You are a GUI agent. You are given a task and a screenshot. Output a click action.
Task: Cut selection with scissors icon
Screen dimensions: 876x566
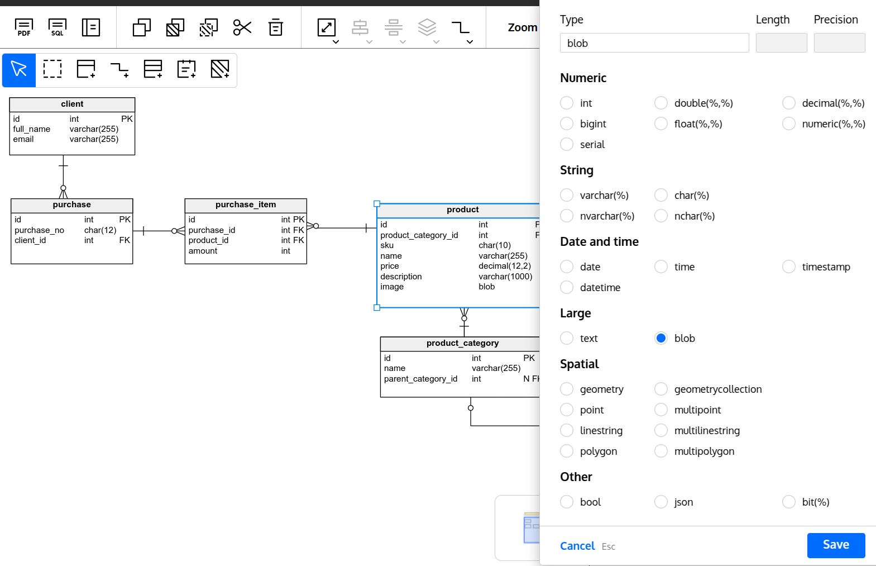tap(242, 27)
